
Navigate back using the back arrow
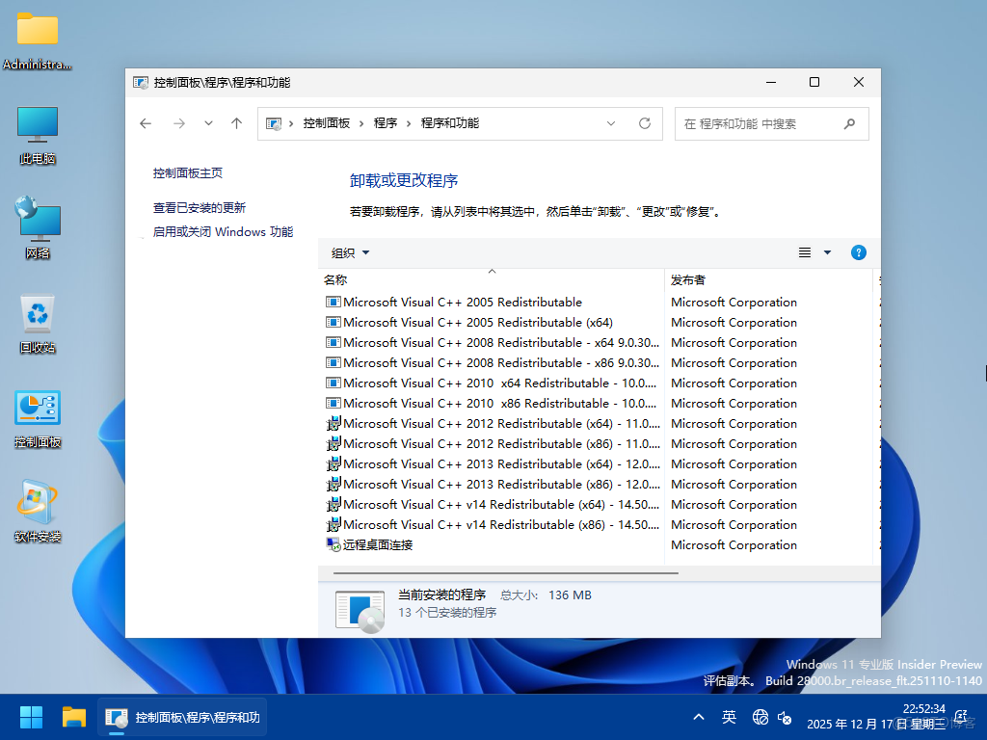(x=145, y=123)
